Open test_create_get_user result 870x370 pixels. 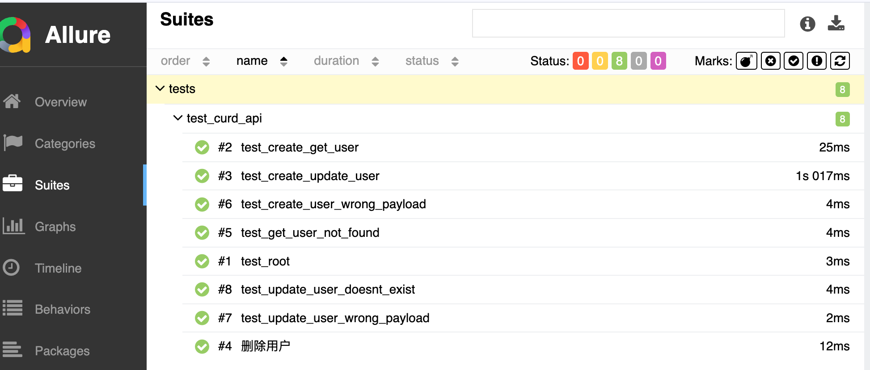click(x=523, y=147)
